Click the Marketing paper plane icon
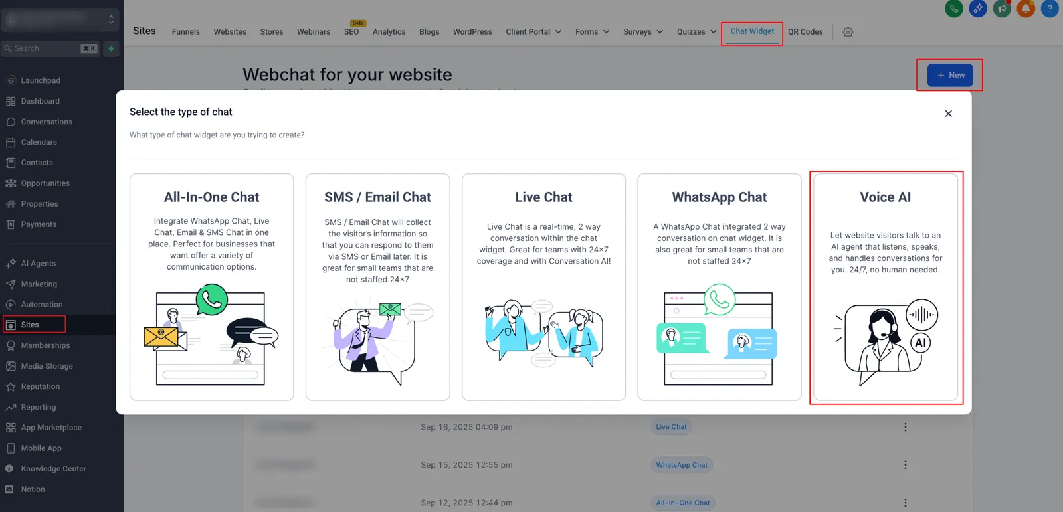Screen dimensions: 1063x512 coord(11,284)
